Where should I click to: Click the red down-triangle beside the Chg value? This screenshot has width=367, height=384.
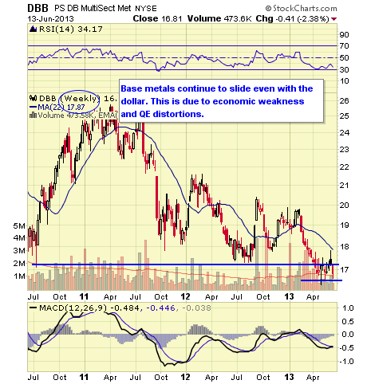click(334, 19)
